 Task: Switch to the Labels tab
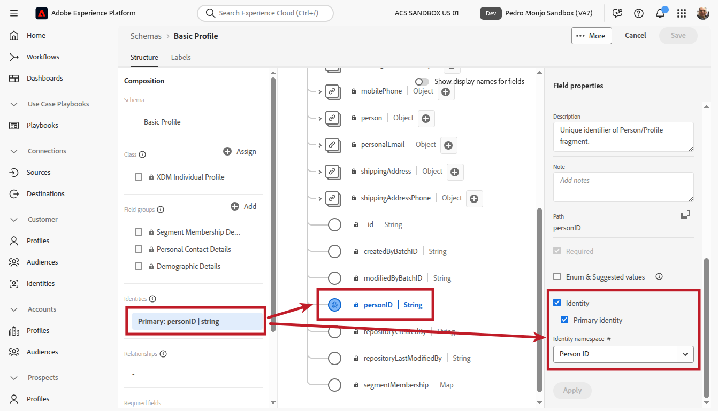click(181, 57)
